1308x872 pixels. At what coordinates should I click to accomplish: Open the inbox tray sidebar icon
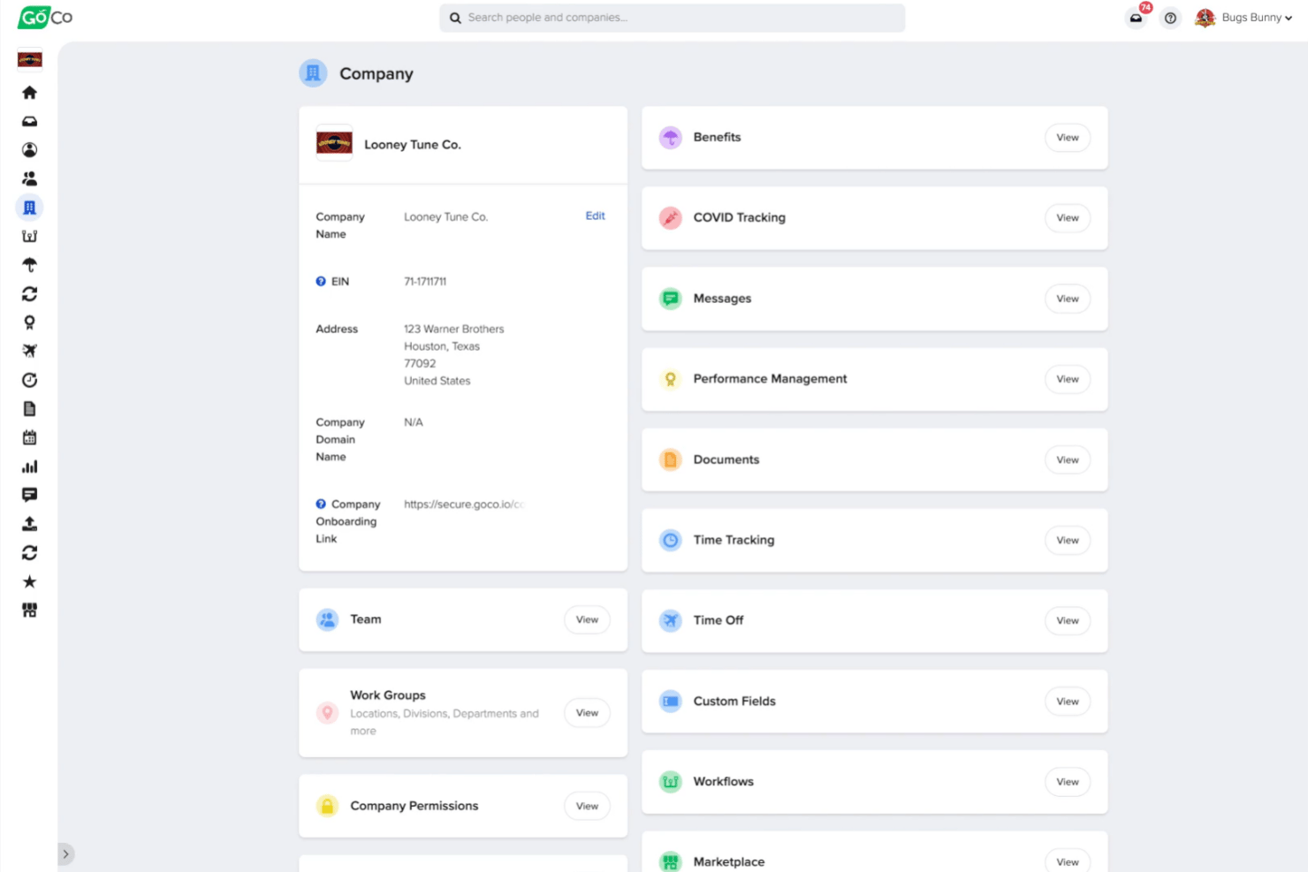coord(29,122)
